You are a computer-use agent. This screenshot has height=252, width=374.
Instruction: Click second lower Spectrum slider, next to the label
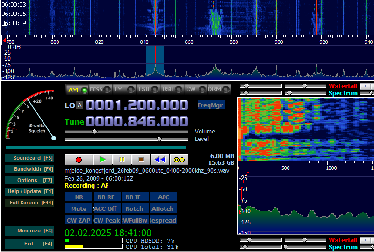(286, 247)
